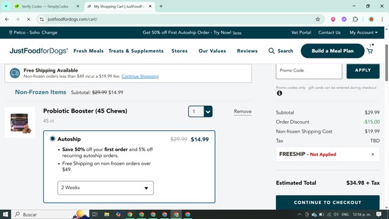Select the Autoship radio option
This screenshot has width=389, height=219.
coord(52,139)
